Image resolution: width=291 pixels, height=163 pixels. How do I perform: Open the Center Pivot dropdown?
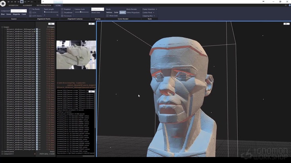(148, 13)
